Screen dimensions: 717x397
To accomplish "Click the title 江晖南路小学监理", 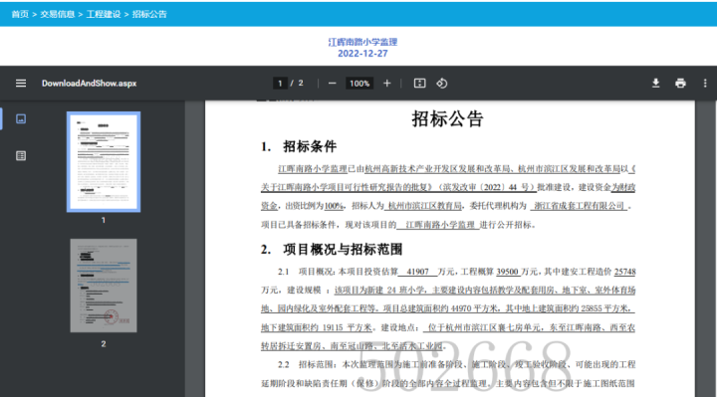I will (x=362, y=42).
